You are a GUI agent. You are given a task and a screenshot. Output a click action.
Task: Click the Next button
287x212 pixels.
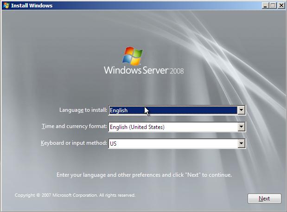[x=264, y=199]
